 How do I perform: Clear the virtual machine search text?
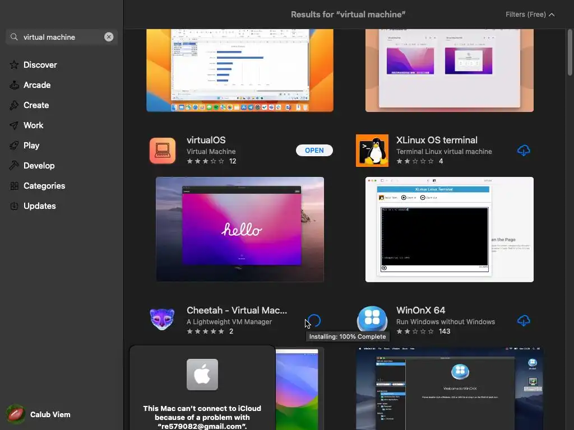[109, 37]
